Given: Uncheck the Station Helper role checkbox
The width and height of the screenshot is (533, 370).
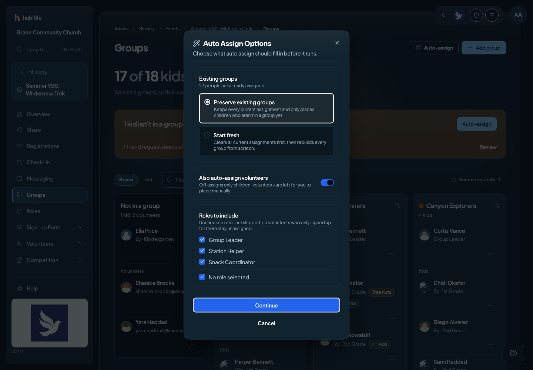Looking at the screenshot, I should pos(202,251).
